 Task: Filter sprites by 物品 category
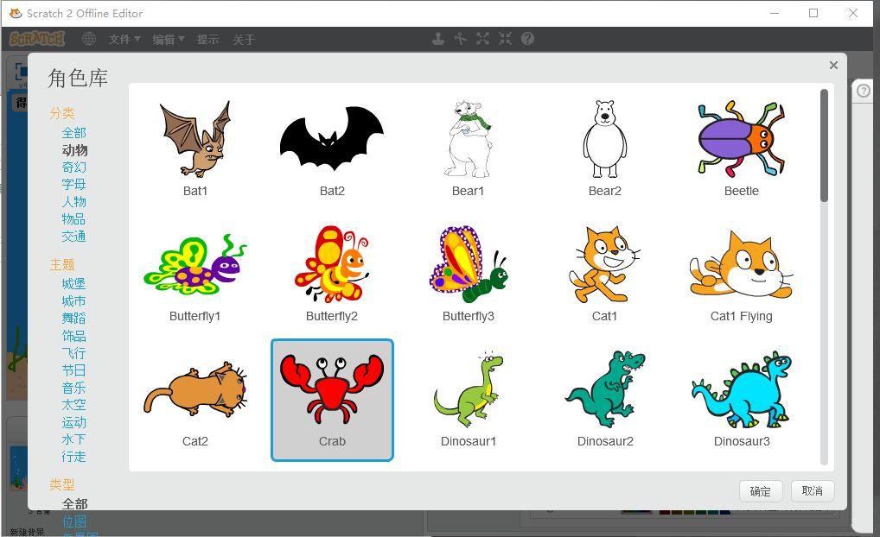pos(74,219)
